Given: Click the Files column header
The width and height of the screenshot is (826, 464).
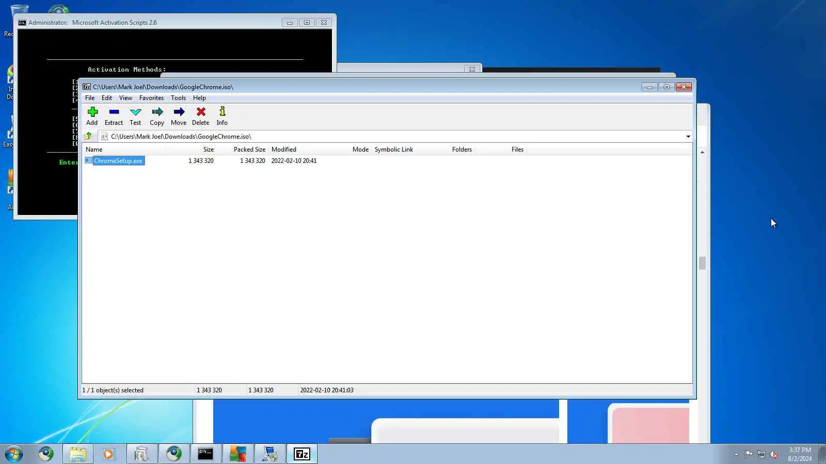Looking at the screenshot, I should (501, 150).
